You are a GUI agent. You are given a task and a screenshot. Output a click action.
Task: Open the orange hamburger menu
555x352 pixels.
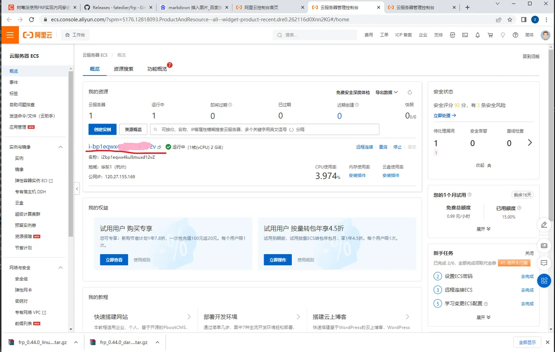pyautogui.click(x=10, y=35)
